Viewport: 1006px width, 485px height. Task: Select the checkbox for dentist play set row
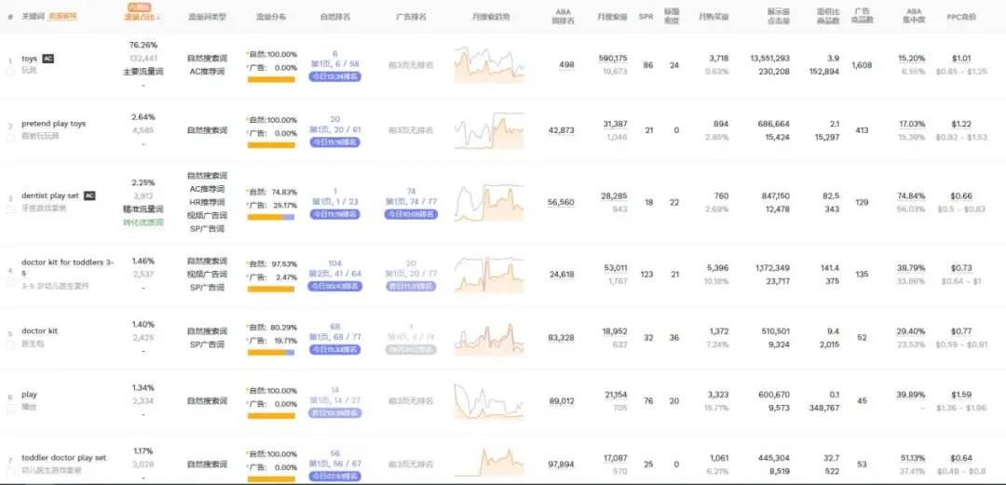click(x=10, y=209)
